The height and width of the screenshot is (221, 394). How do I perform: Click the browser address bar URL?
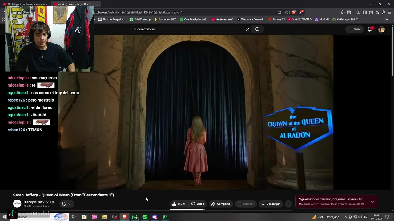(x=138, y=12)
